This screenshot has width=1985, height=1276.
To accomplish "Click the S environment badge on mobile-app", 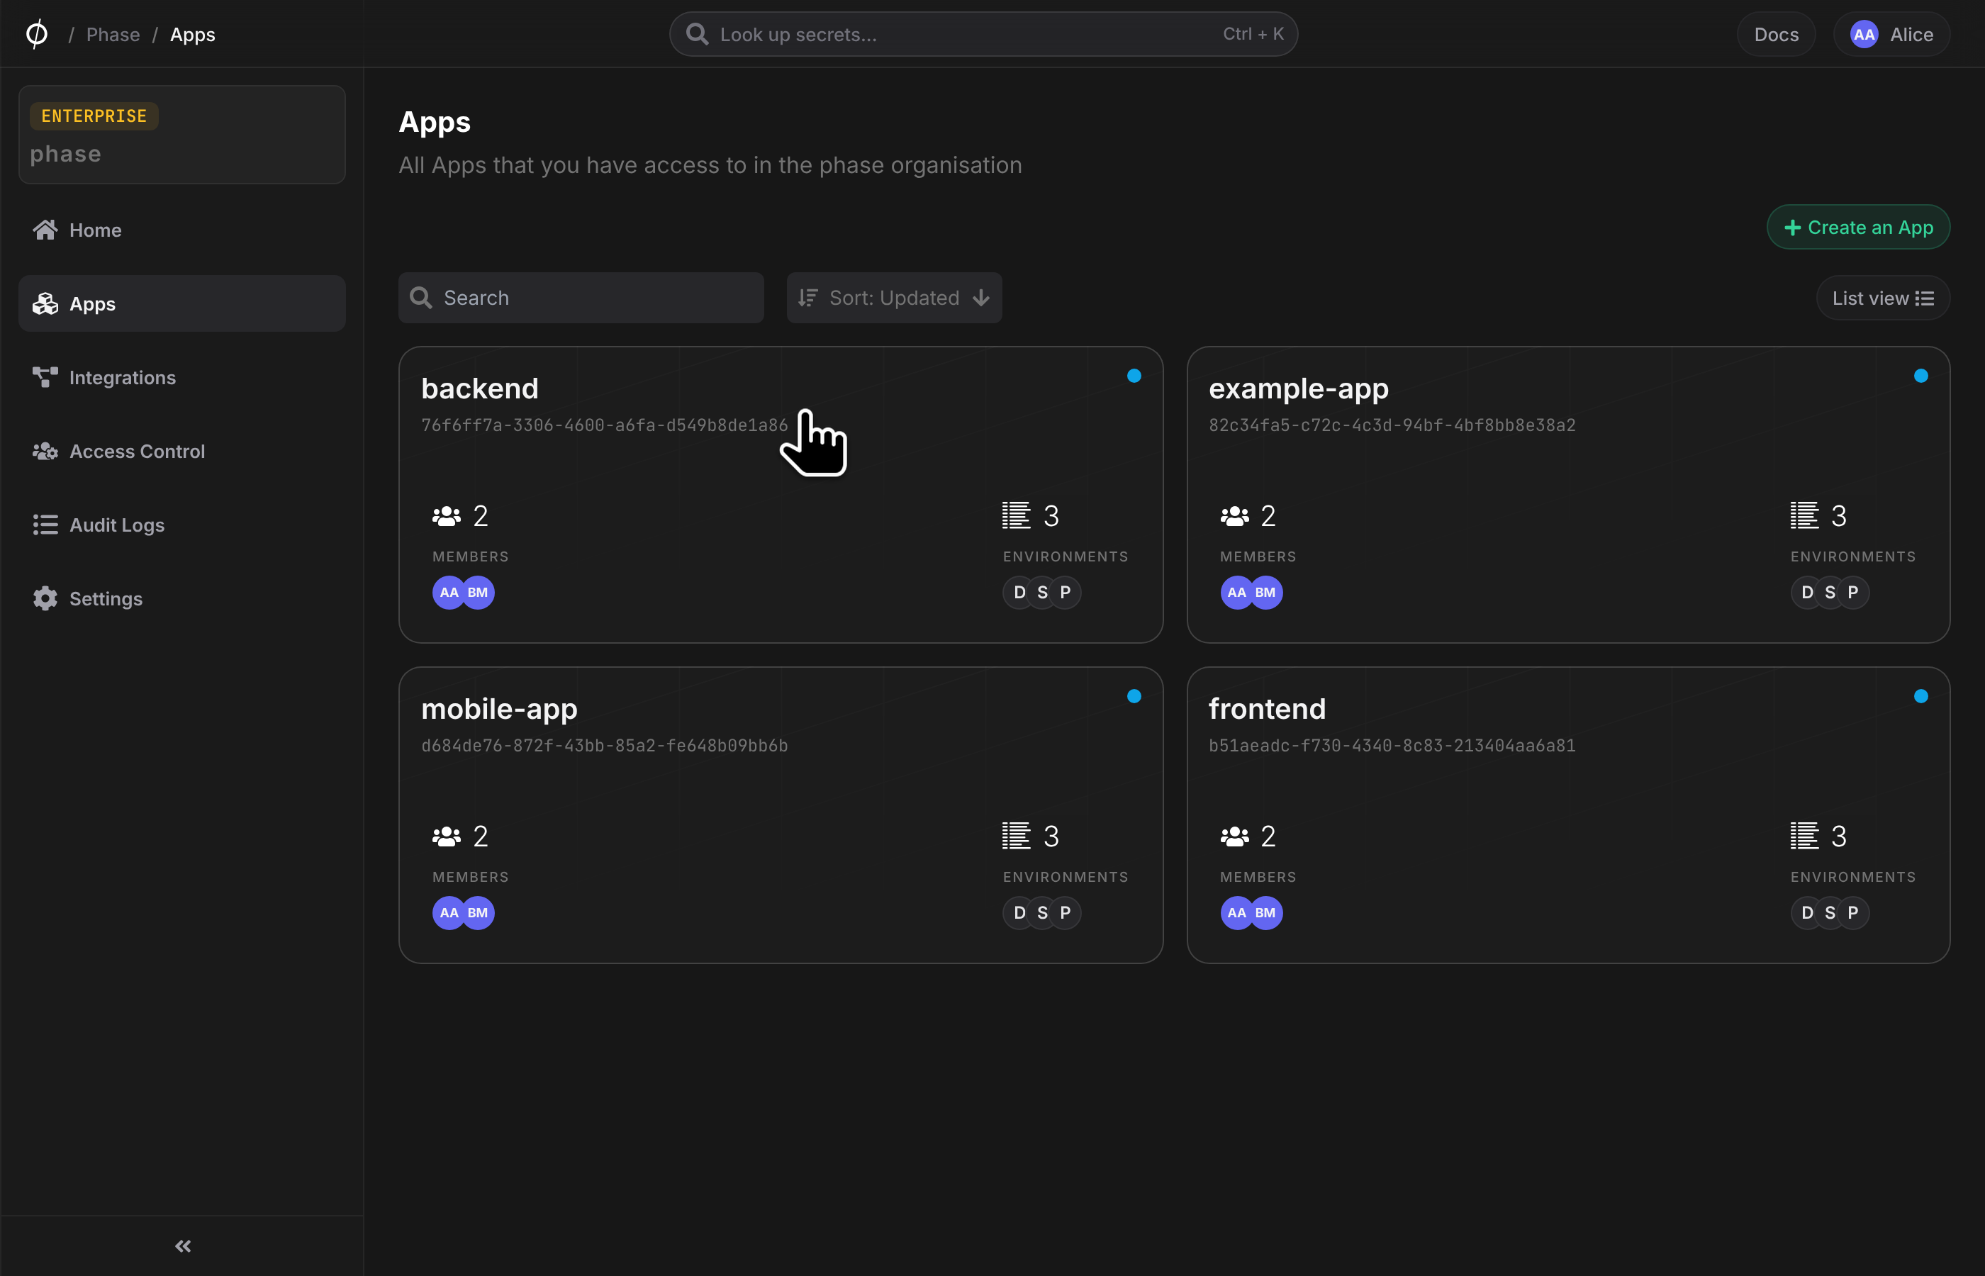I will coord(1042,913).
